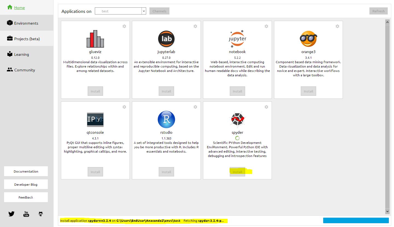This screenshot has height=227, width=394.
Task: Click the Community people icon
Action: click(10, 69)
